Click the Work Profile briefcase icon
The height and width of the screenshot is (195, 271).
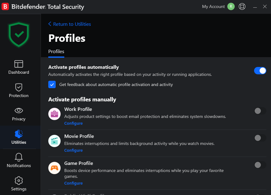pyautogui.click(x=54, y=114)
